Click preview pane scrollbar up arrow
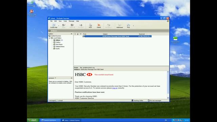217x122 pixels. coord(168,72)
